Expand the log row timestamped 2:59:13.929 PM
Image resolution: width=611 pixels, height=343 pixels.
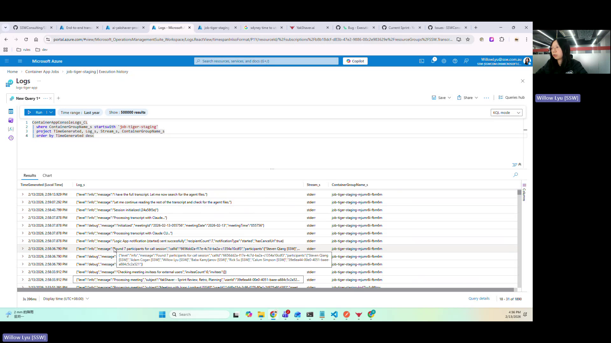(22, 194)
